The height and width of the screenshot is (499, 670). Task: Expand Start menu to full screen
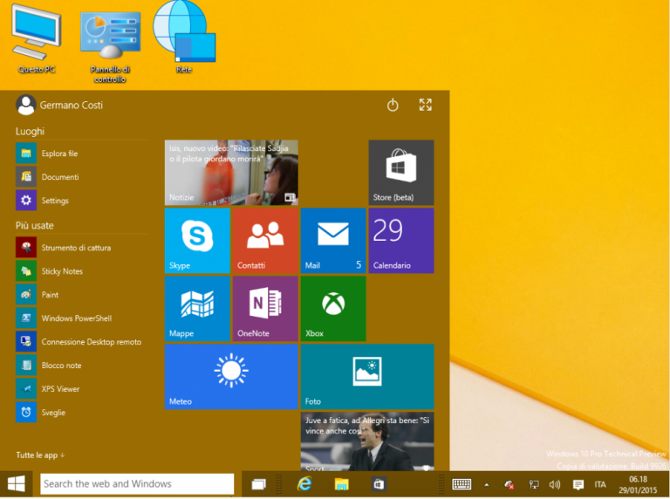(425, 105)
